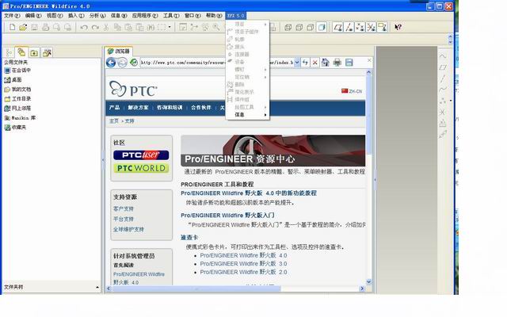Open the 帮助(H) menu
Screen dimensions: 507x317
(214, 16)
